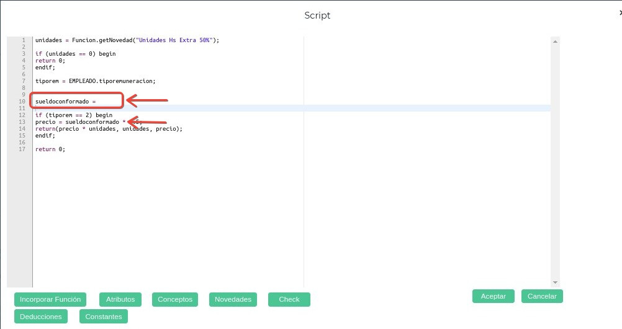Click the editor scrollbar up arrow
Viewport: 622px width, 329px height.
(556, 41)
